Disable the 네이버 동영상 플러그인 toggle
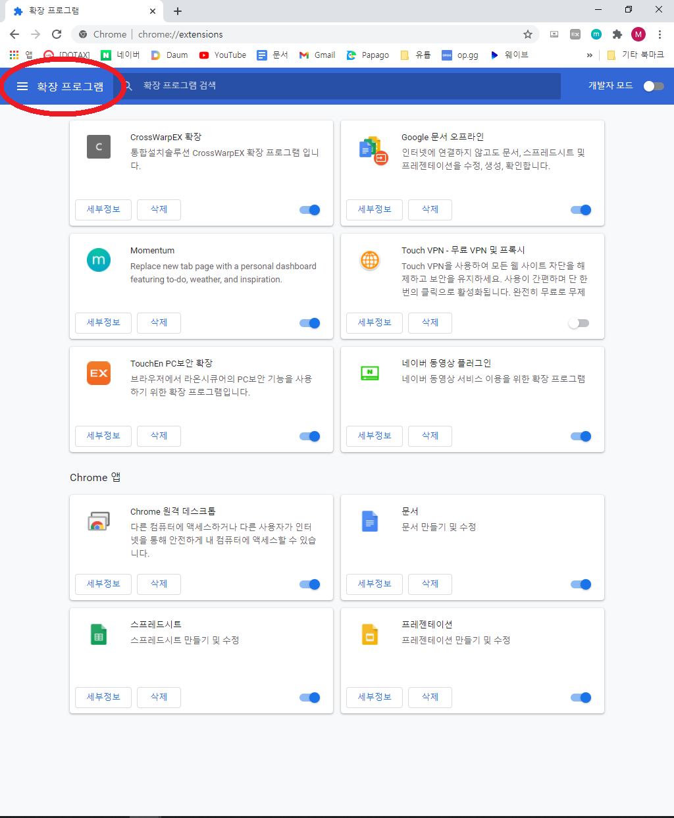 coord(581,436)
